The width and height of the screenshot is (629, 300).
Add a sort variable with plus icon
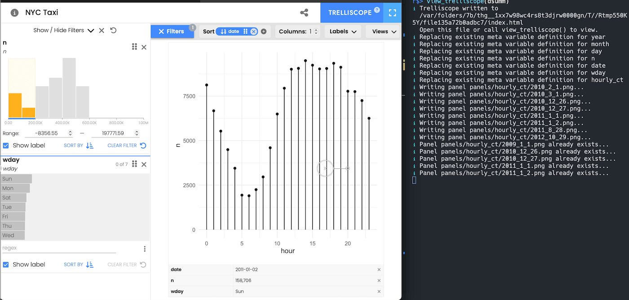point(264,31)
